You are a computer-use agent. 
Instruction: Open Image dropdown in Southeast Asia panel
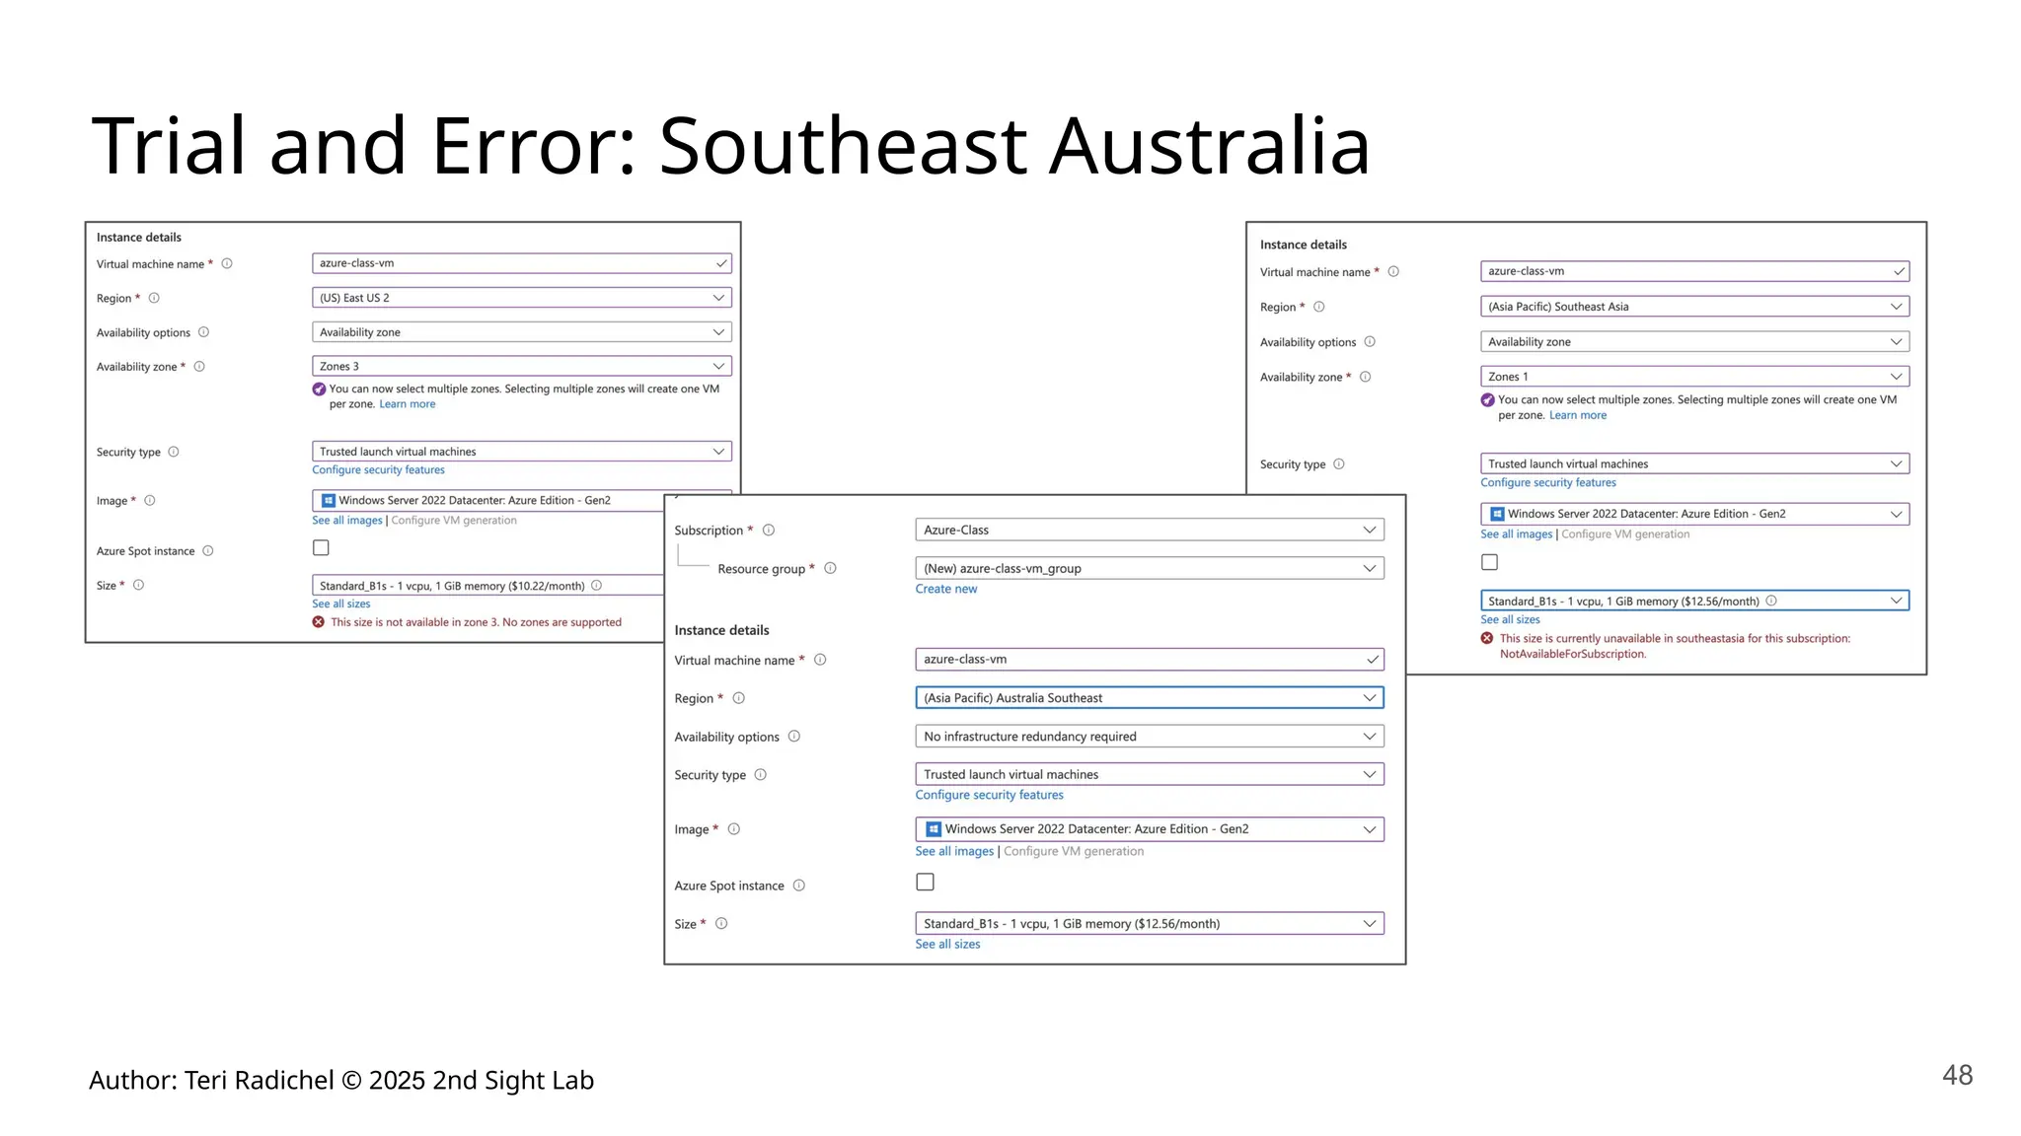[1694, 514]
